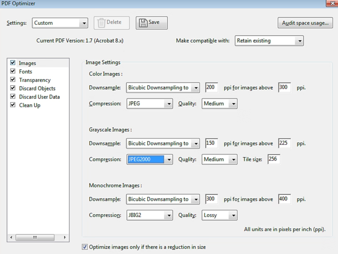Select the Discard Objects panel item
This screenshot has width=338, height=254.
coord(37,88)
